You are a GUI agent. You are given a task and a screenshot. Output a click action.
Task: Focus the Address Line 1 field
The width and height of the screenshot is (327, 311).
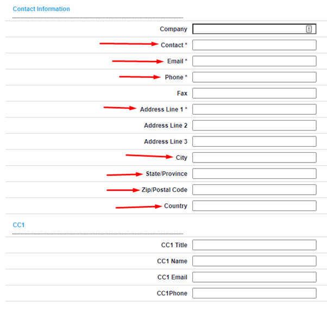254,109
